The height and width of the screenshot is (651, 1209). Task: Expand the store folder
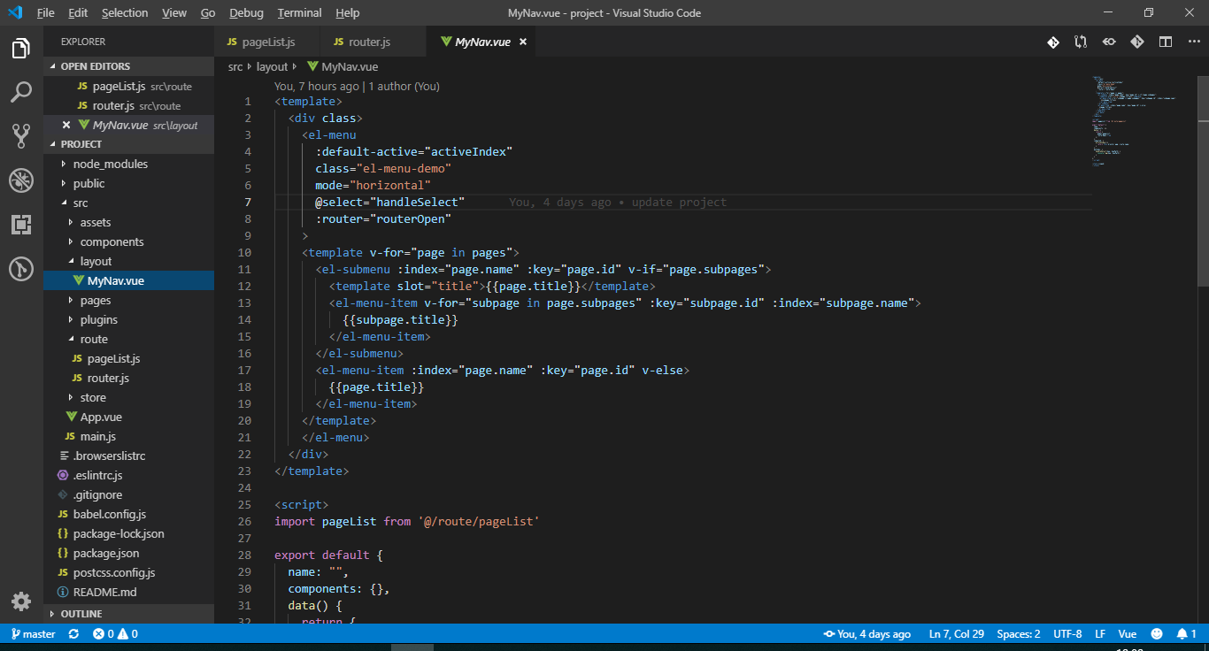(71, 397)
